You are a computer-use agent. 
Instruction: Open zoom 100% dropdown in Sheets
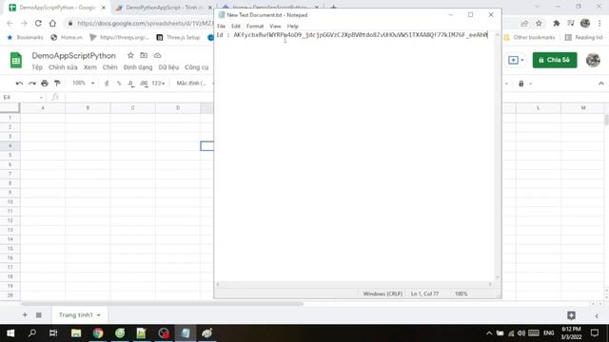pyautogui.click(x=83, y=83)
